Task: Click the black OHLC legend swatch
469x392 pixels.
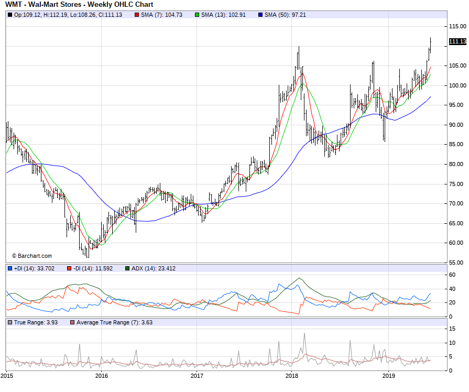Action: coord(10,15)
